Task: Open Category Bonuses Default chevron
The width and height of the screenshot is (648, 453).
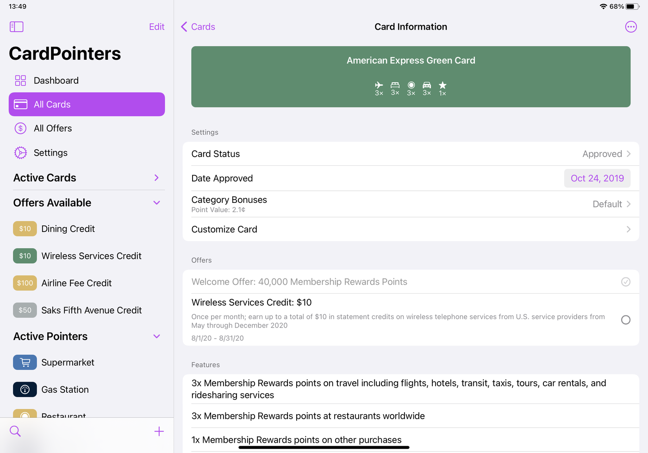Action: (629, 204)
